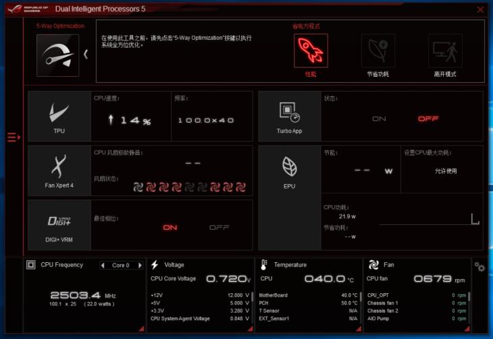Select the power saving leaf mode

(378, 51)
